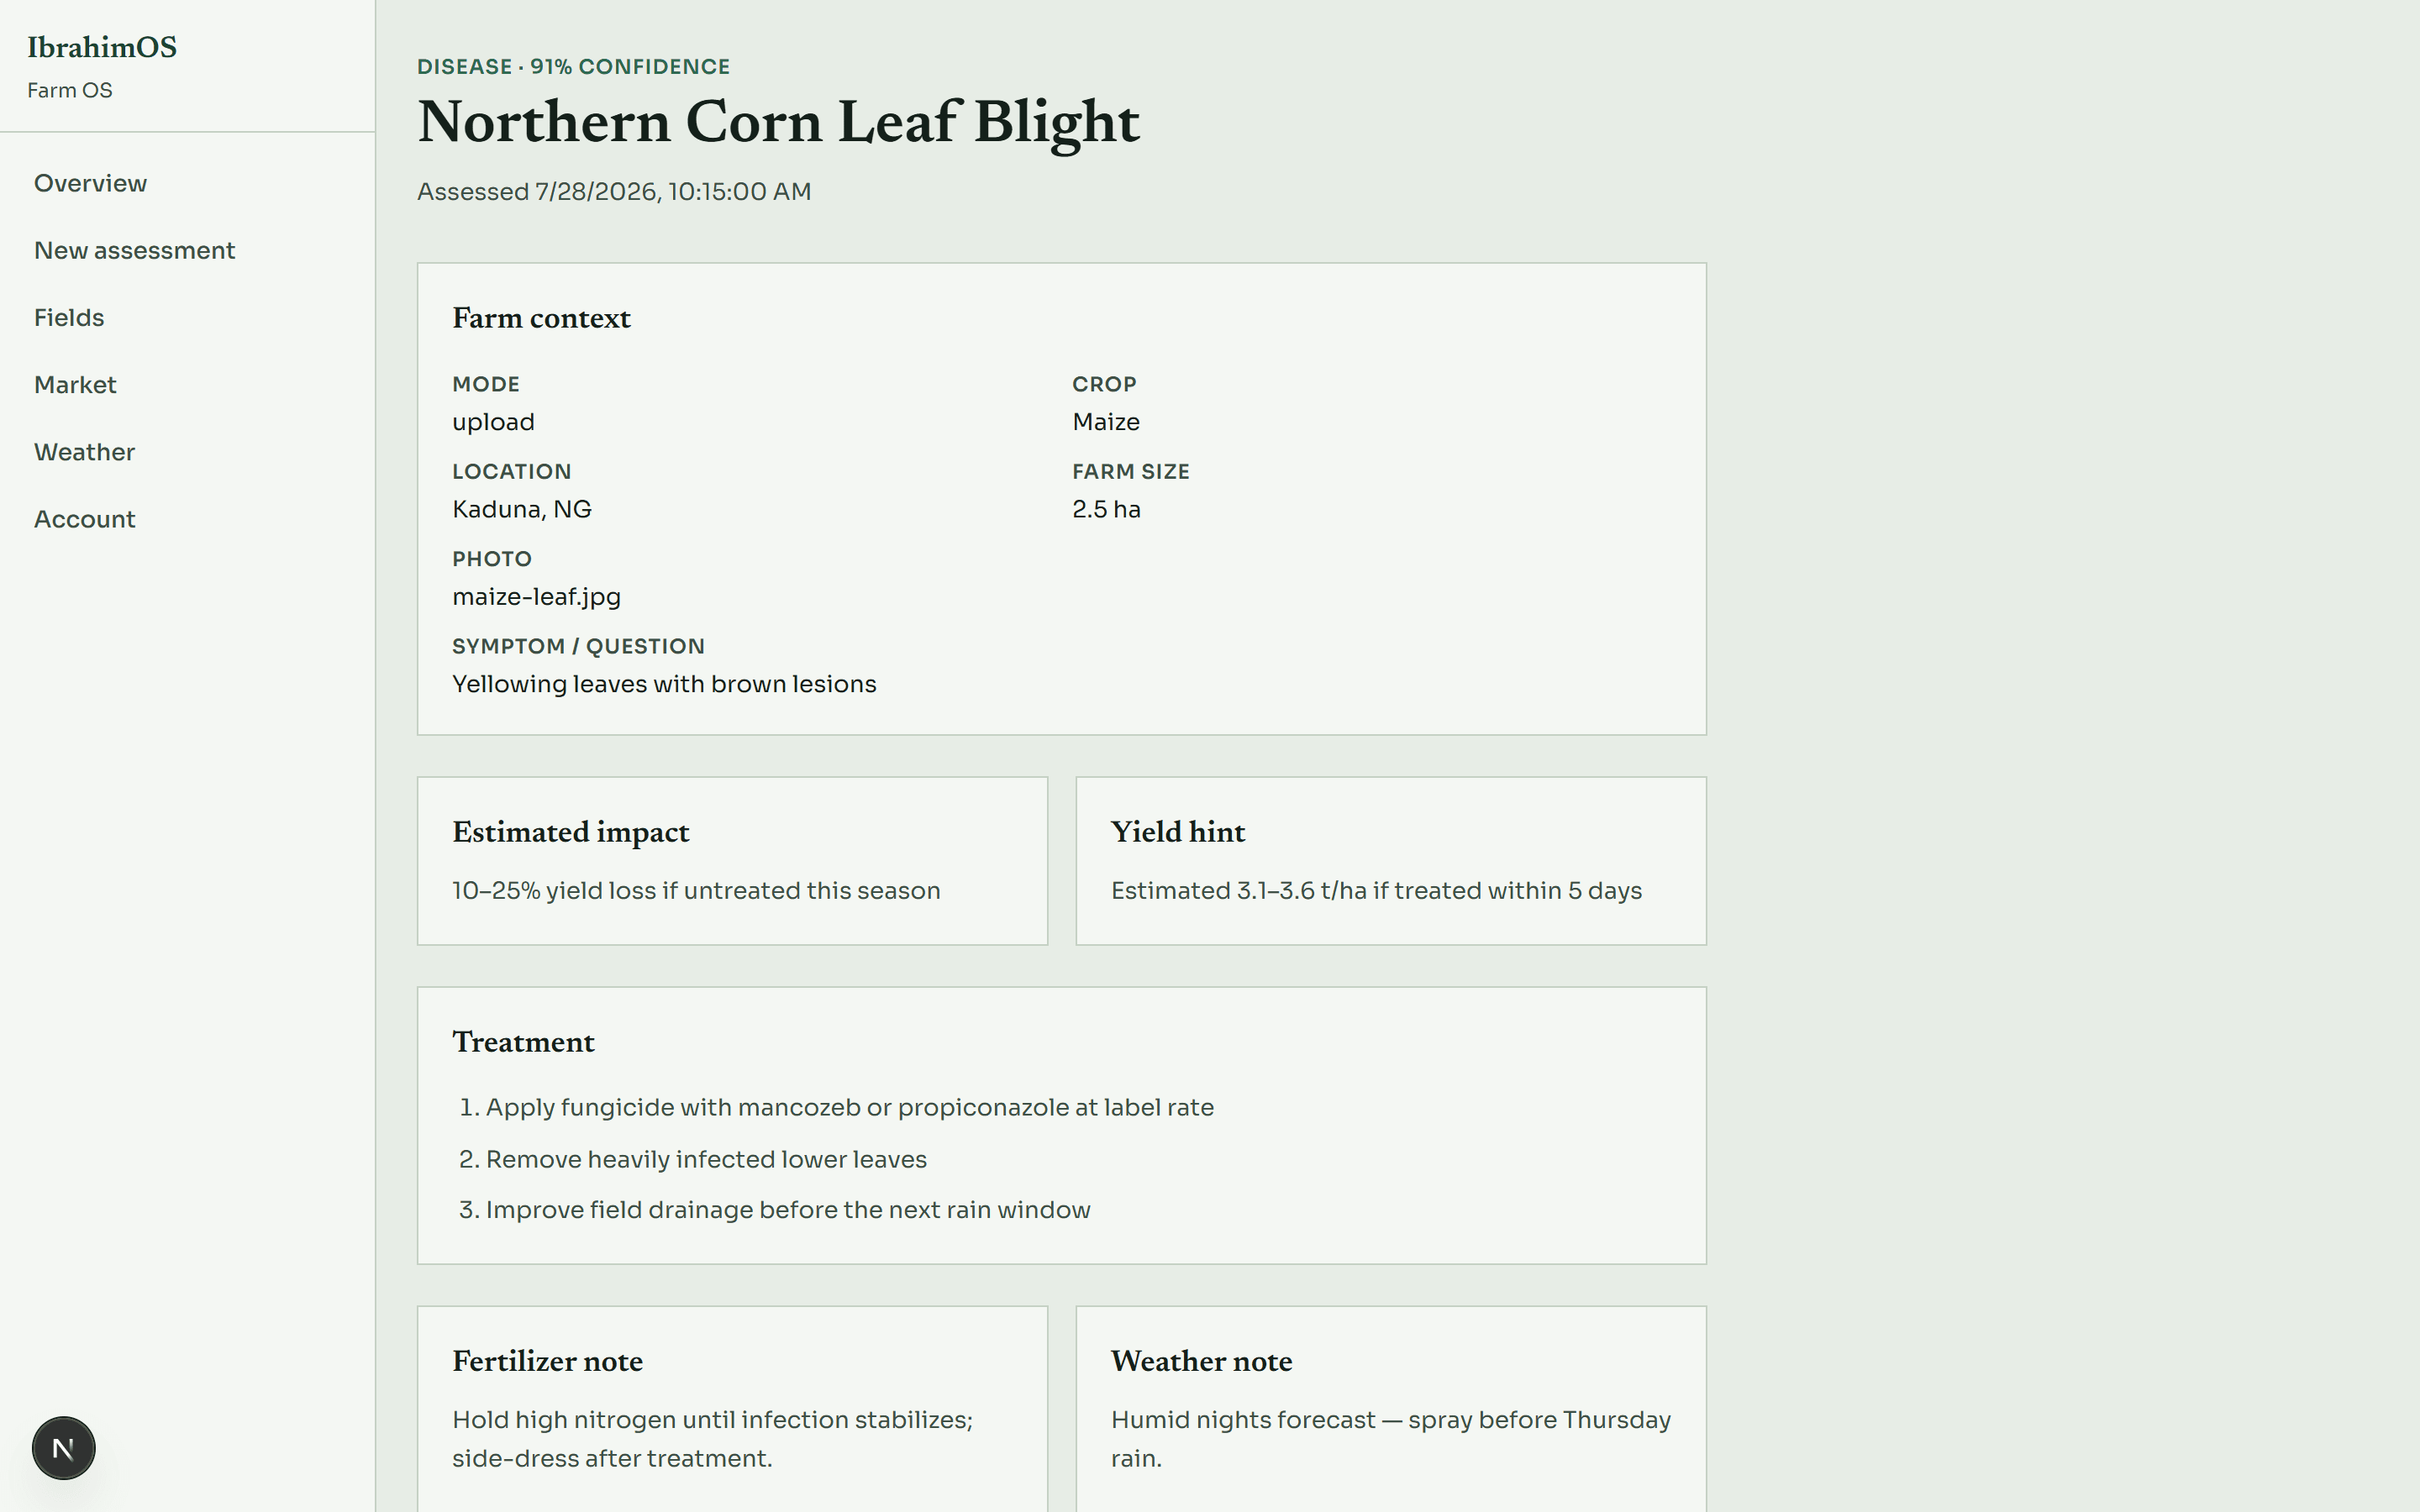
Task: Click the Yellowing leaves symptom text
Action: (x=664, y=684)
